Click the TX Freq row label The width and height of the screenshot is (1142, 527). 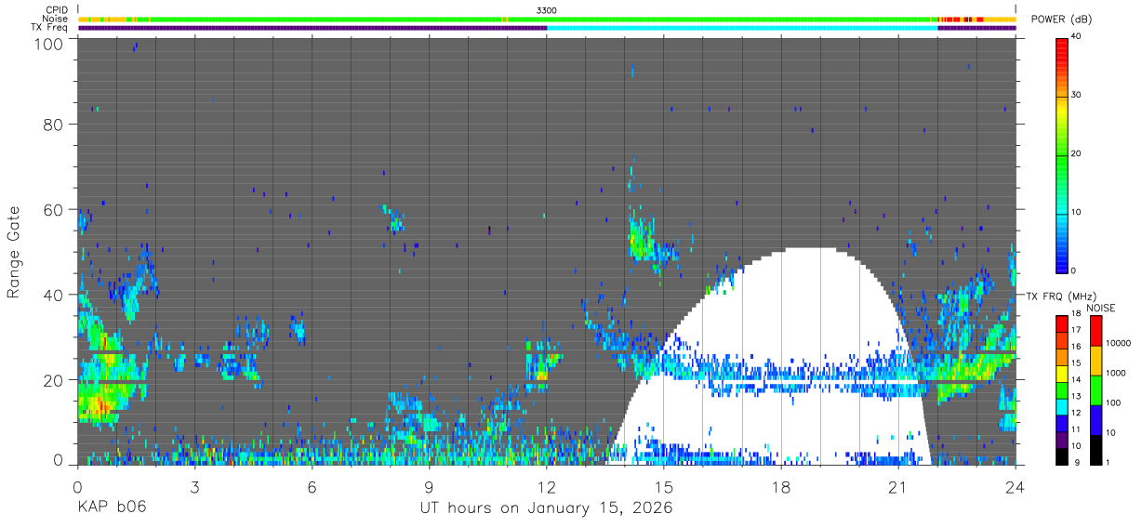[x=51, y=27]
